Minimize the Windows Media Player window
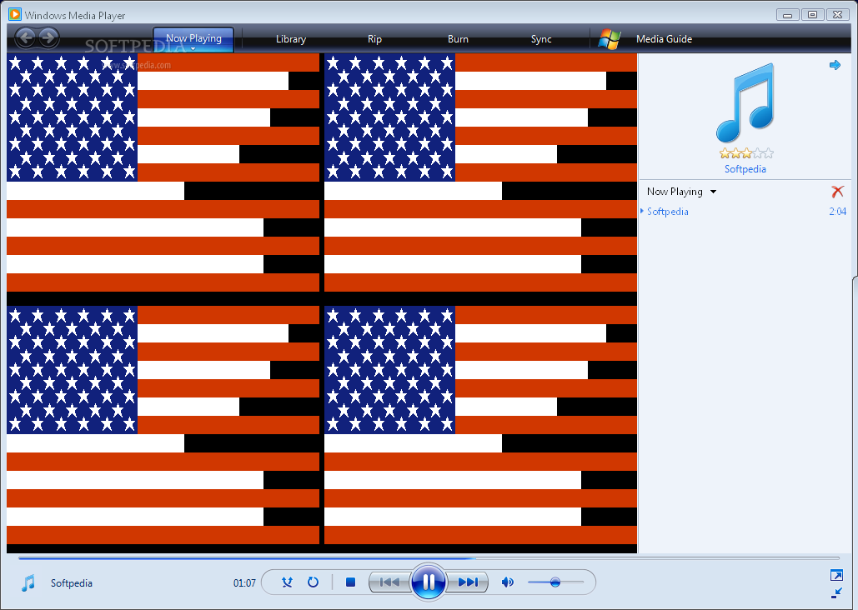858x610 pixels. tap(787, 15)
